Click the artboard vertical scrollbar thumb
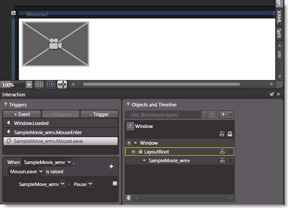The width and height of the screenshot is (288, 208). point(280,54)
